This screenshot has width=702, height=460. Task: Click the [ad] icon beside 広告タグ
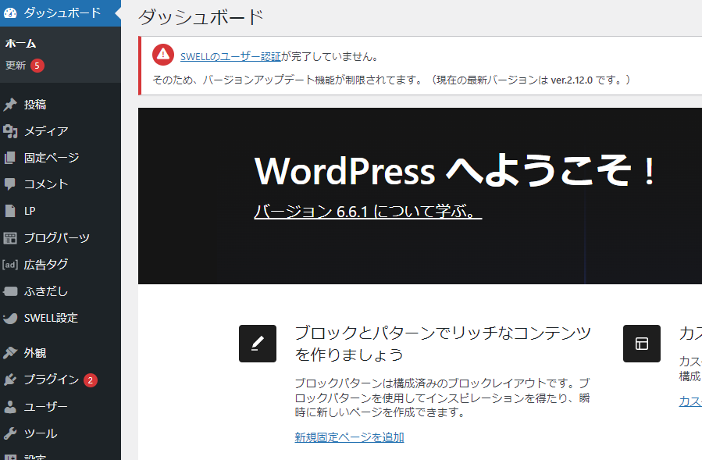click(10, 265)
